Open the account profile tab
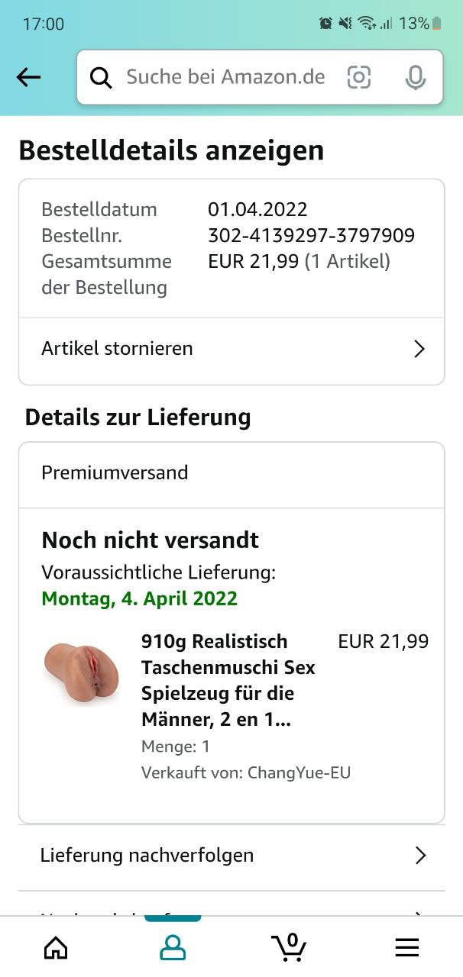Image resolution: width=463 pixels, height=977 pixels. (173, 947)
